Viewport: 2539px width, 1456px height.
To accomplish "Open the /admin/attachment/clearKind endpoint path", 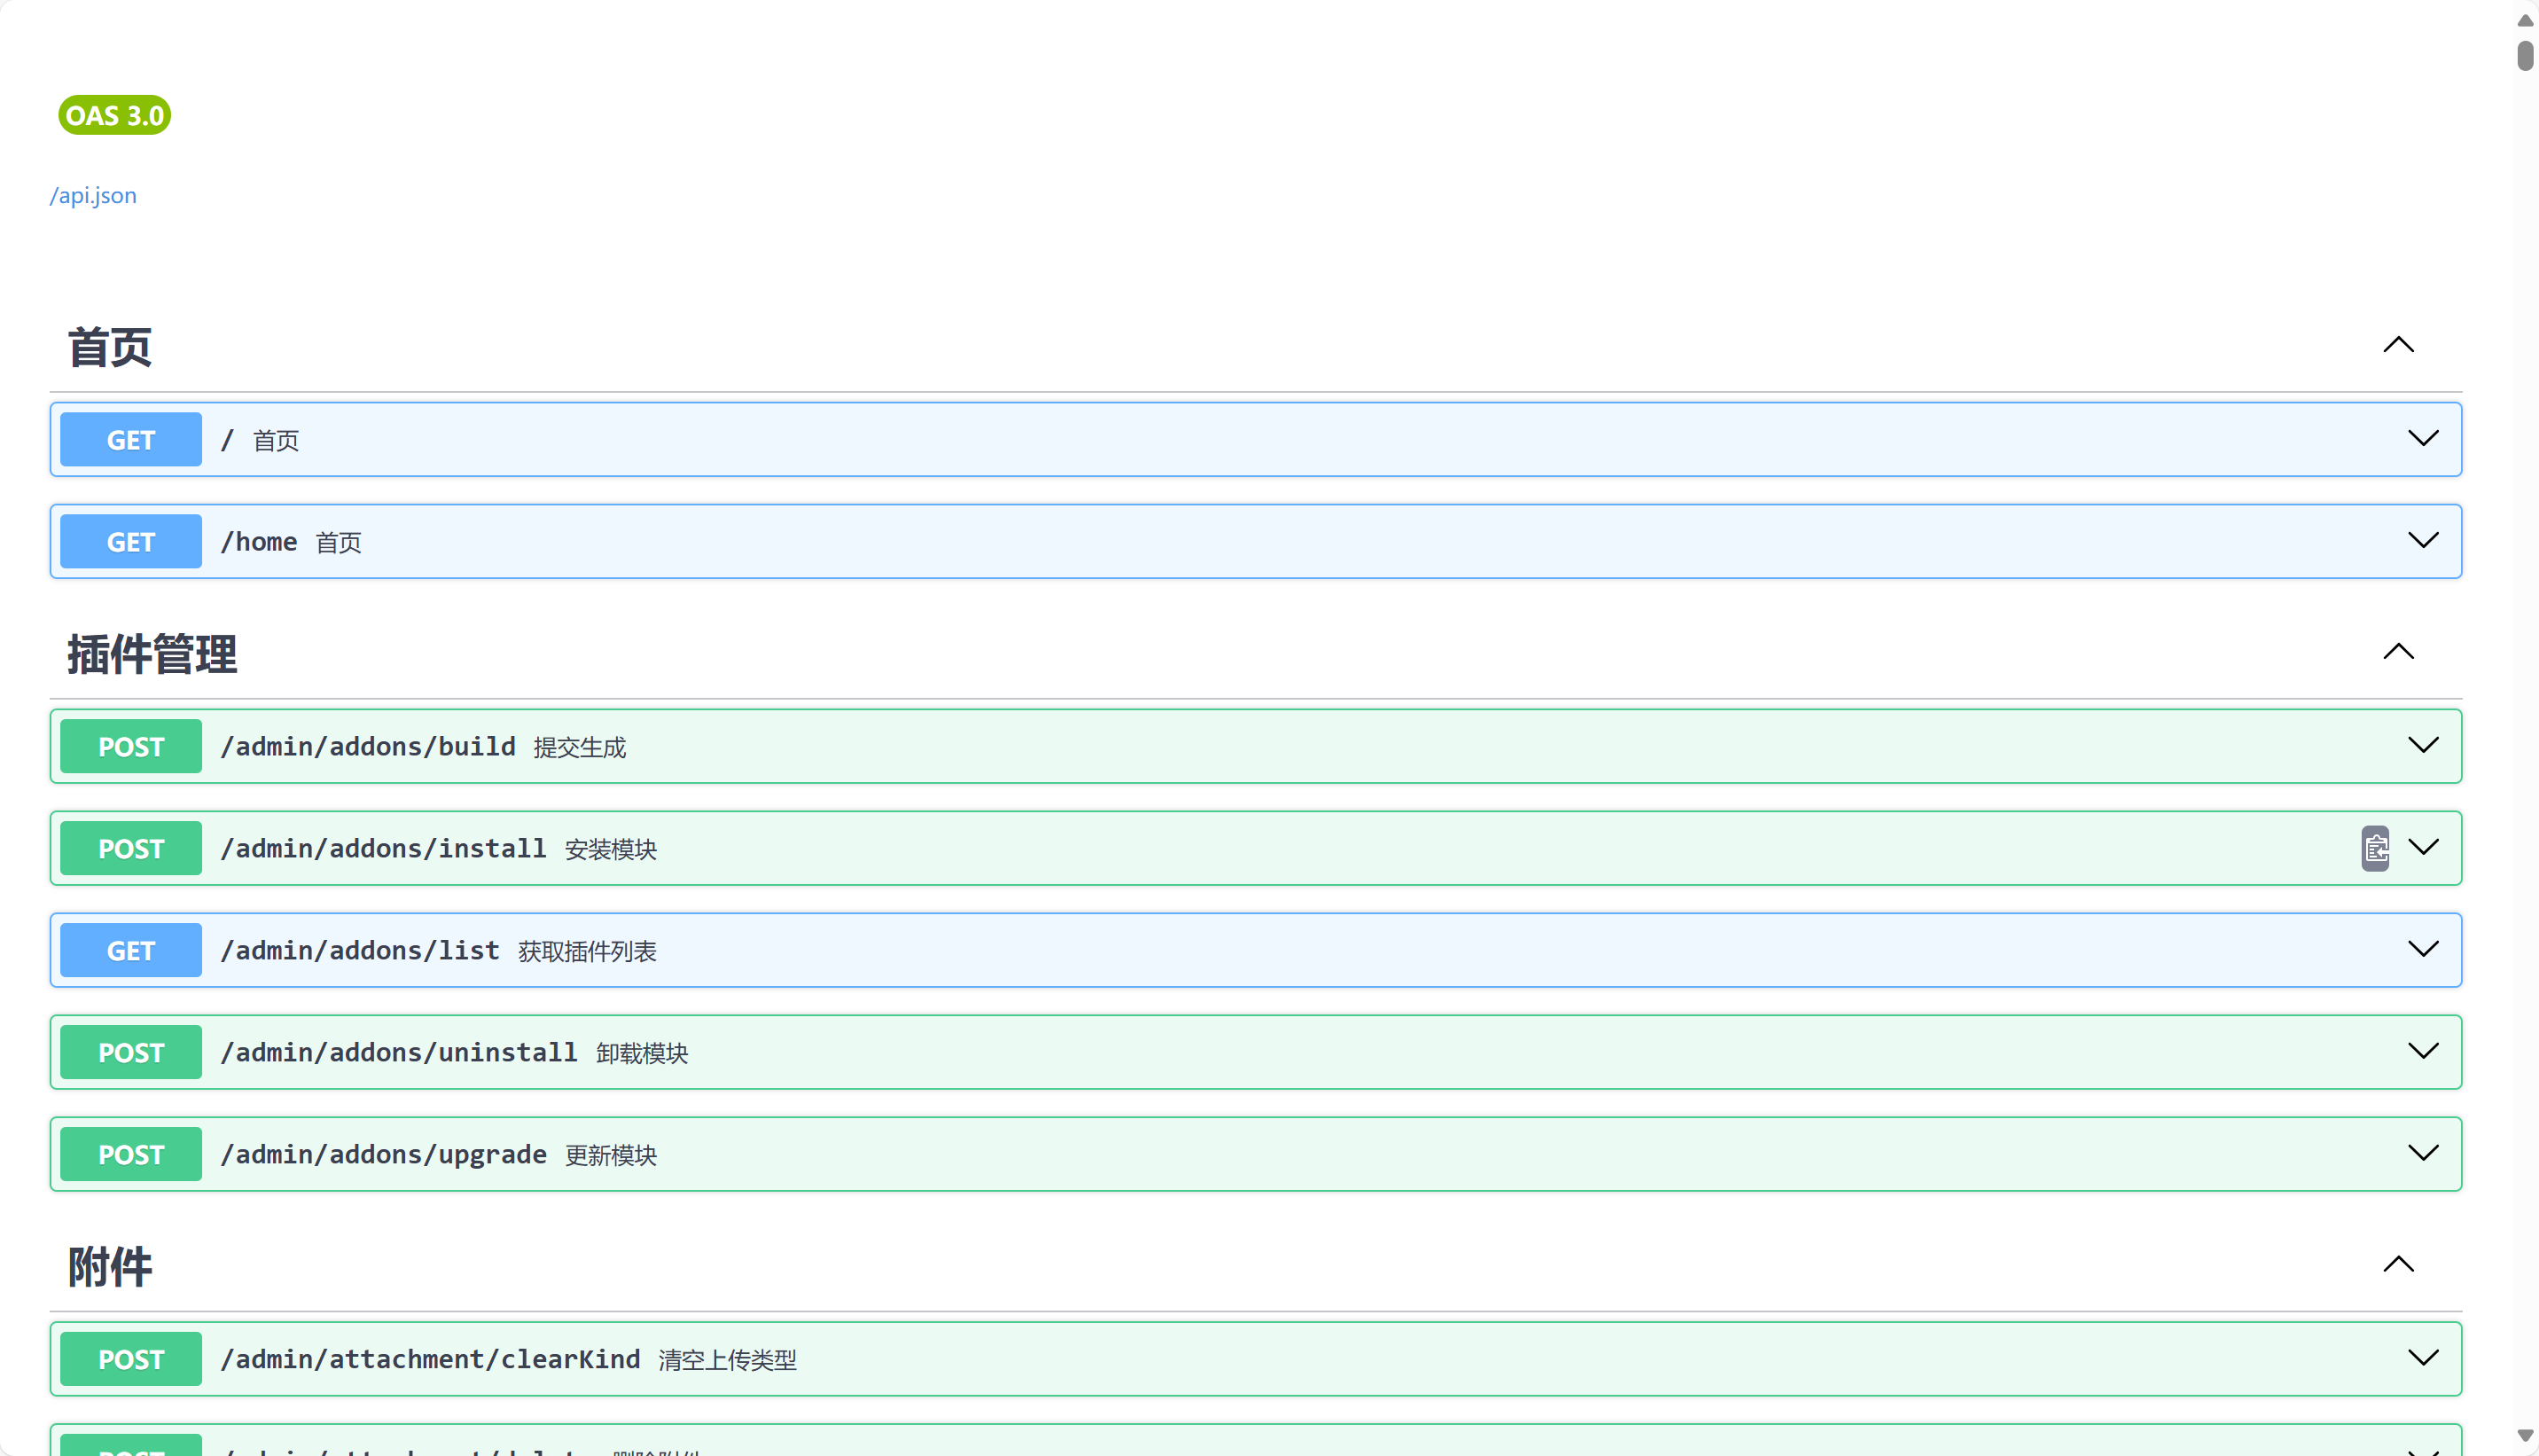I will [x=430, y=1359].
